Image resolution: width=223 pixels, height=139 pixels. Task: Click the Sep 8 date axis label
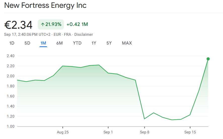(144, 132)
